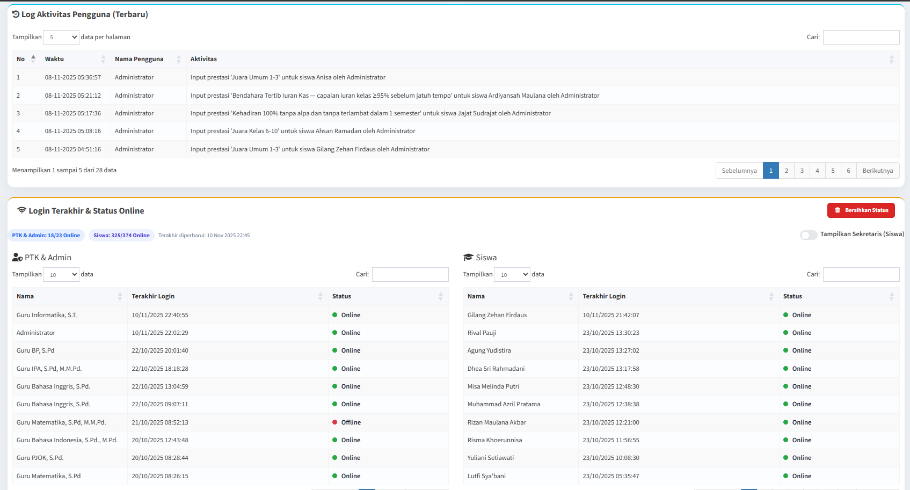Open Siswa Tampilkan data dropdown
Viewport: 910px width, 490px height.
512,274
